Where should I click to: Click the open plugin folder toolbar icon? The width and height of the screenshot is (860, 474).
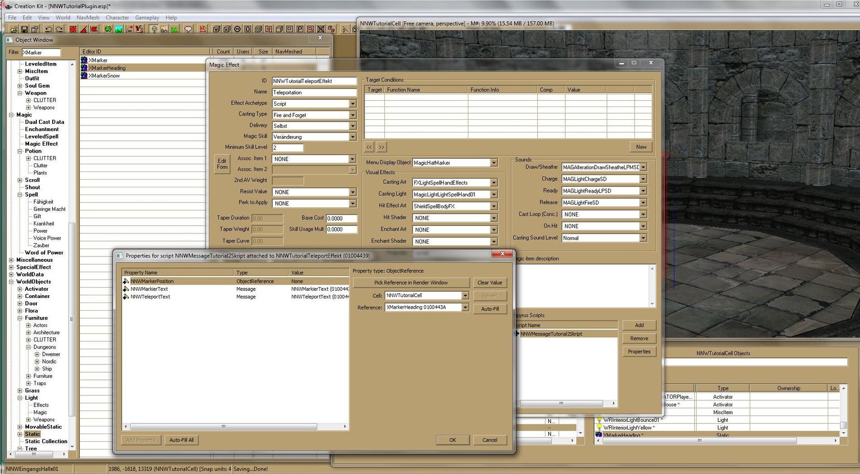(14, 29)
